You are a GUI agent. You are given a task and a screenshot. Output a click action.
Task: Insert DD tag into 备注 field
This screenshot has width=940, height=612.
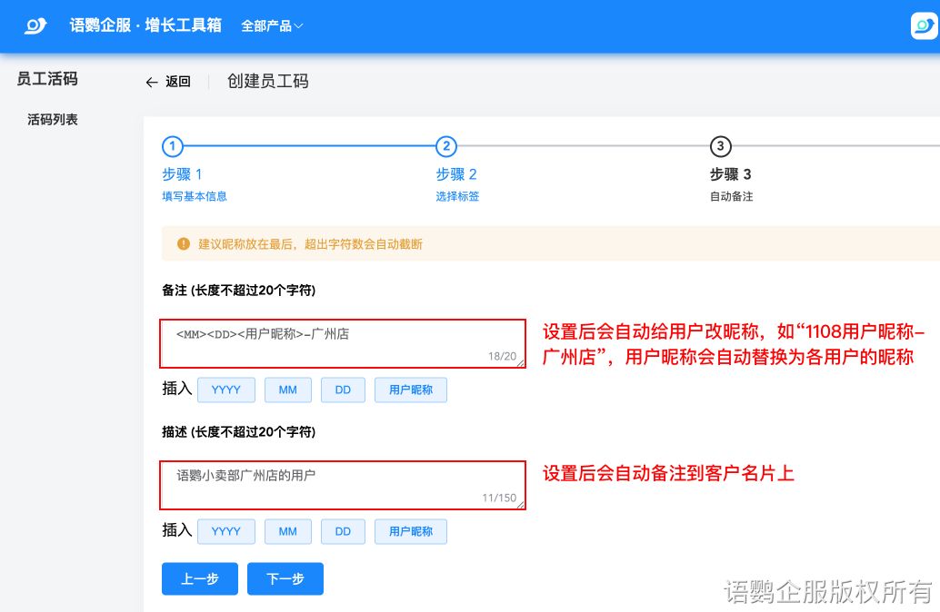[x=343, y=390]
